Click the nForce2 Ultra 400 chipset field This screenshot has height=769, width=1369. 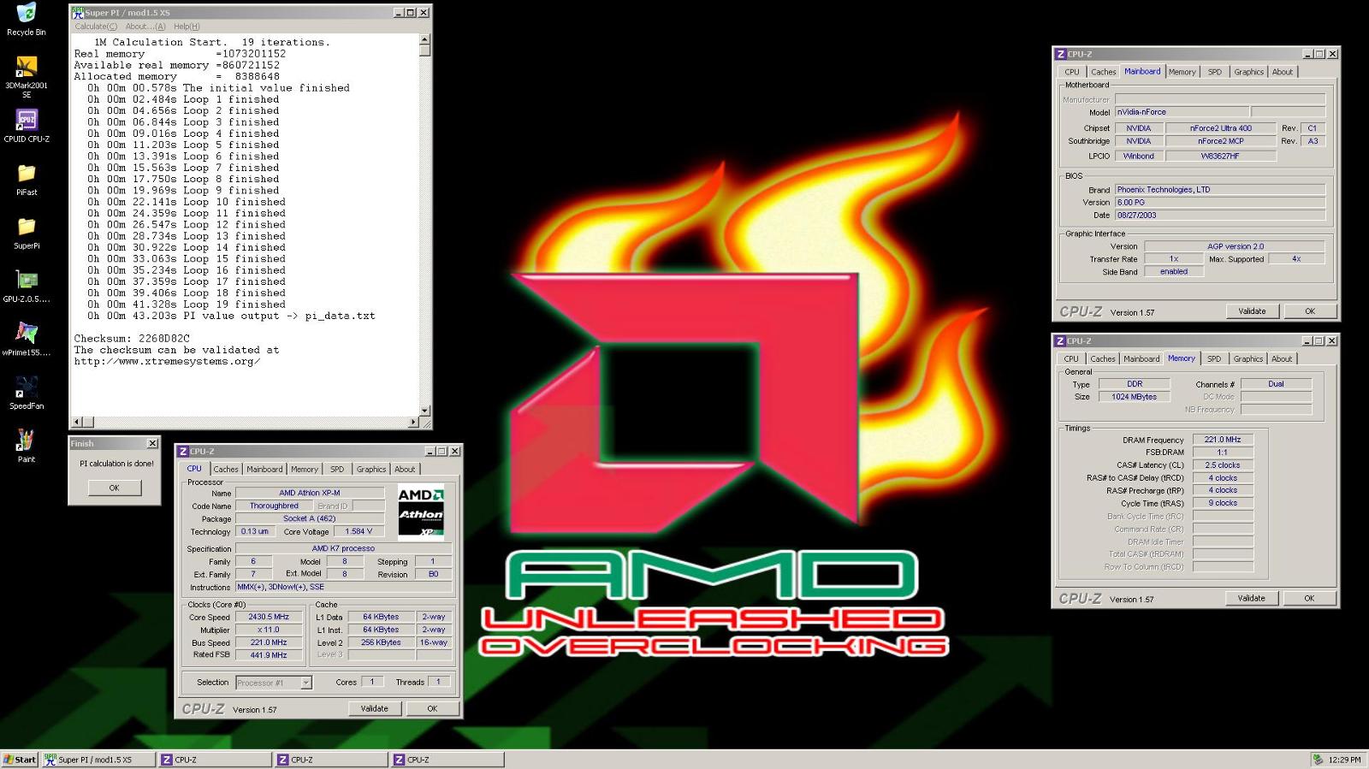point(1221,128)
